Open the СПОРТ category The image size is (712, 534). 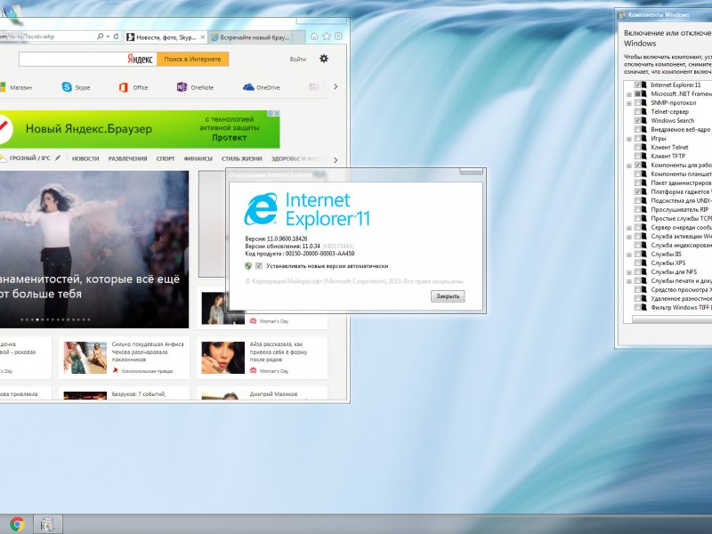point(166,158)
